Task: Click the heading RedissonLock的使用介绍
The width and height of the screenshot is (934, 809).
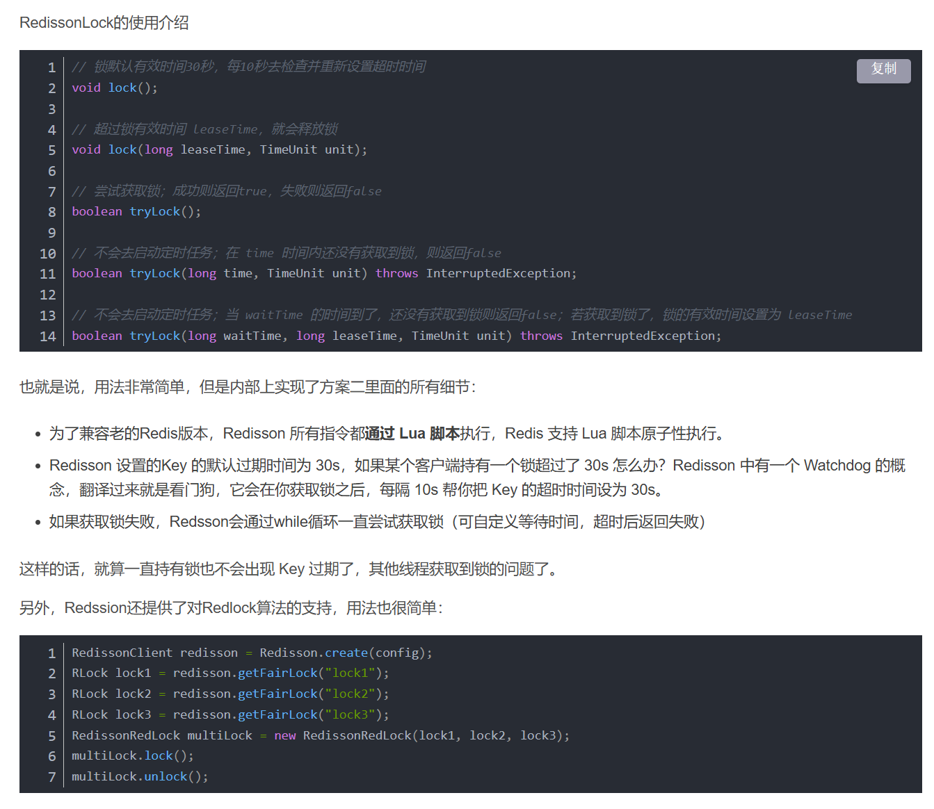Action: [x=104, y=23]
